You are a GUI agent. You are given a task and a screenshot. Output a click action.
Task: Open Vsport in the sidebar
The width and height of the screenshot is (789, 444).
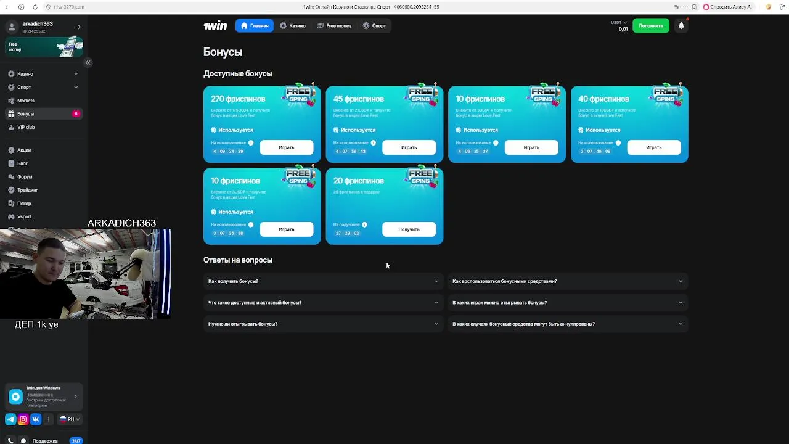(24, 216)
